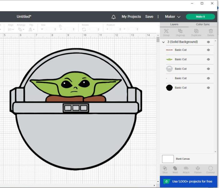Adjust the Position X stepper
This screenshot has height=188, width=219.
[120, 29]
